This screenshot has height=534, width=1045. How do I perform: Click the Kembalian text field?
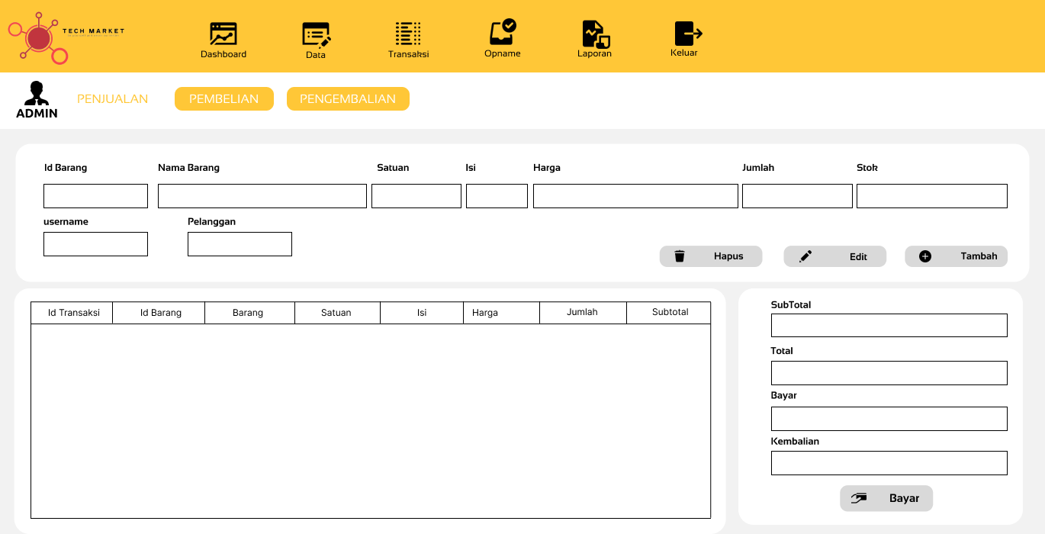pos(889,463)
